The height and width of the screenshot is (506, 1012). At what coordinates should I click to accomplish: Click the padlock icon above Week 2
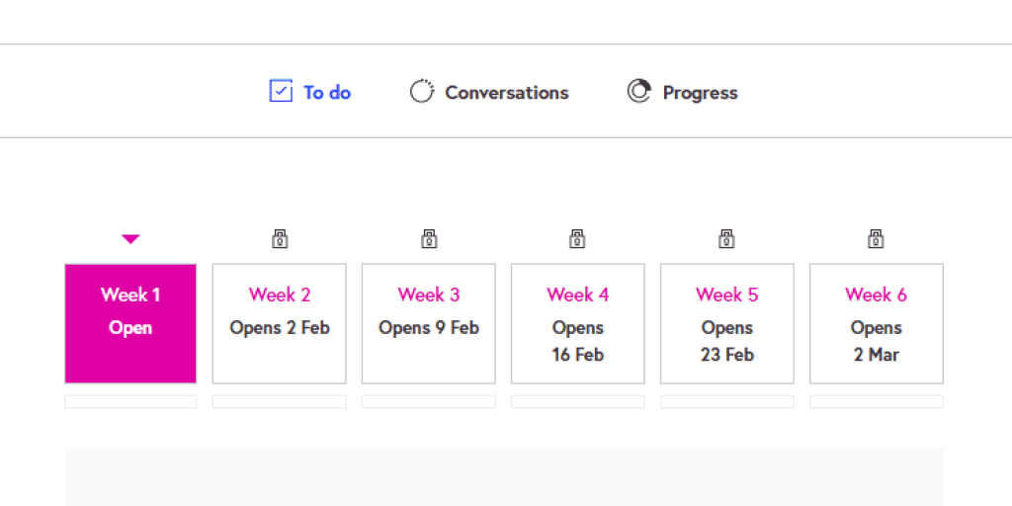[x=280, y=238]
